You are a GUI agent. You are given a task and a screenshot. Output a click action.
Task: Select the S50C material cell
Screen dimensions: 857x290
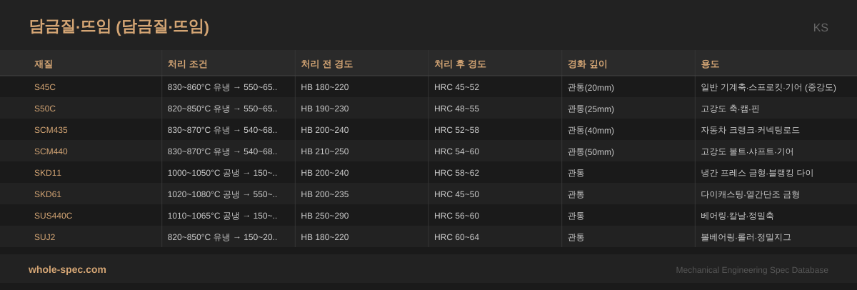pos(45,109)
